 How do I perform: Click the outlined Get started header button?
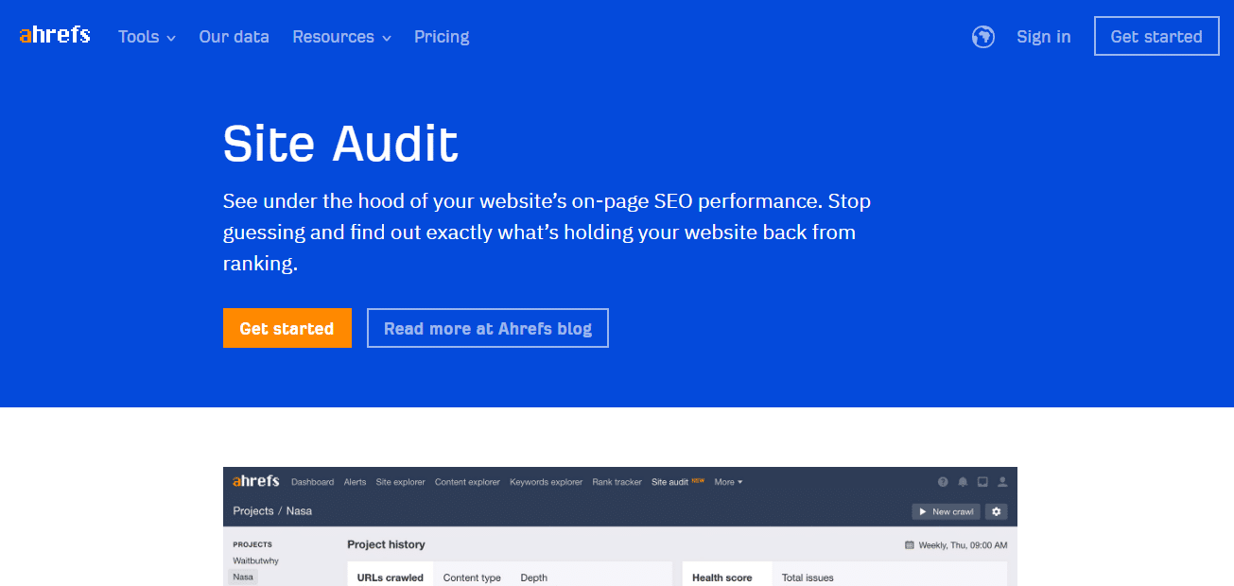pos(1156,36)
